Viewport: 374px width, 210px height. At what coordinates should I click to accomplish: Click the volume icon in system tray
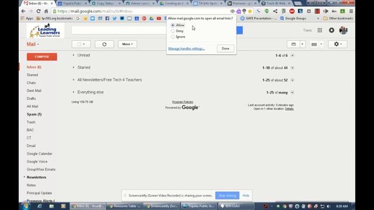[328, 206]
